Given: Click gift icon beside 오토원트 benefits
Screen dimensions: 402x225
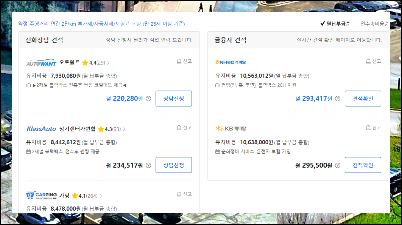Looking at the screenshot, I should pos(28,85).
